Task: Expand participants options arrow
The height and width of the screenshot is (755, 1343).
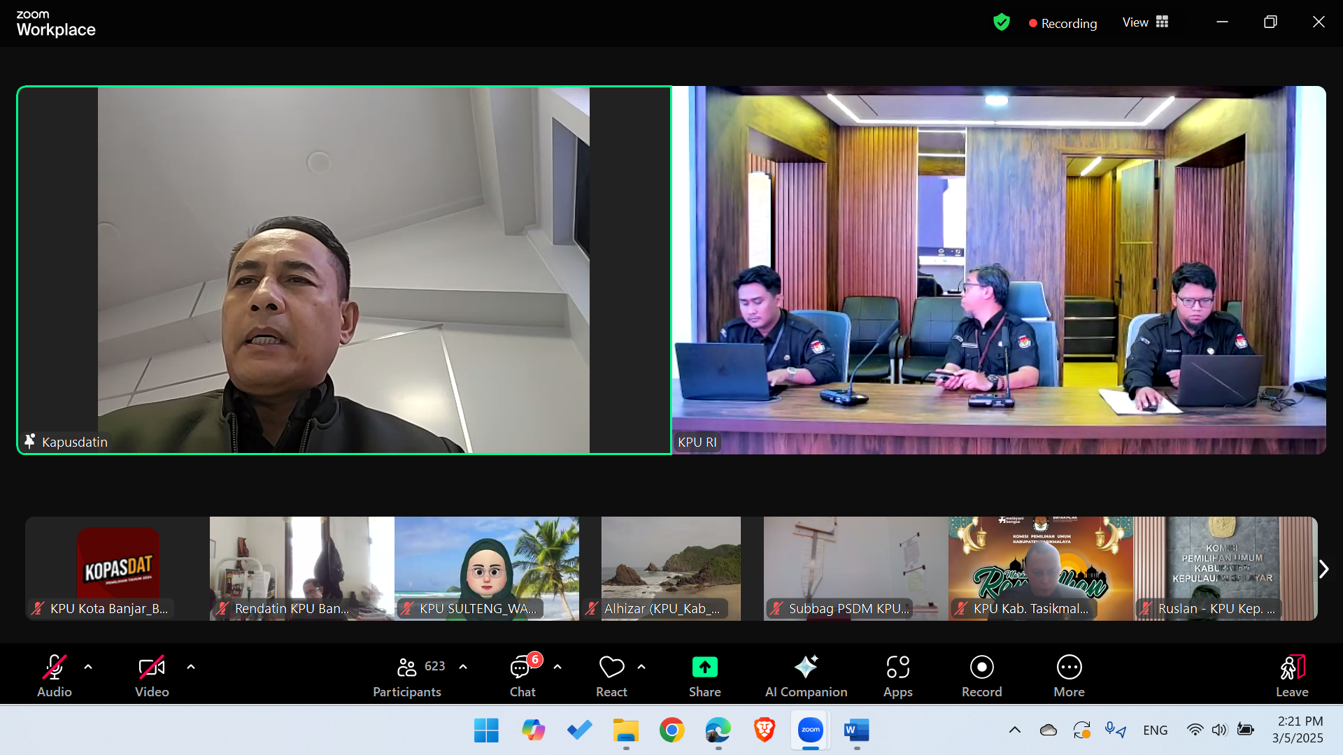Action: click(463, 667)
